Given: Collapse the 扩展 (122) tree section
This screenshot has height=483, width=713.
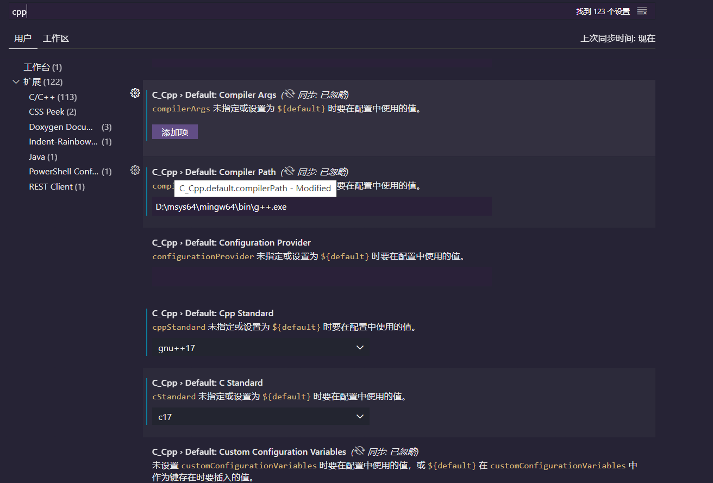Looking at the screenshot, I should tap(16, 82).
